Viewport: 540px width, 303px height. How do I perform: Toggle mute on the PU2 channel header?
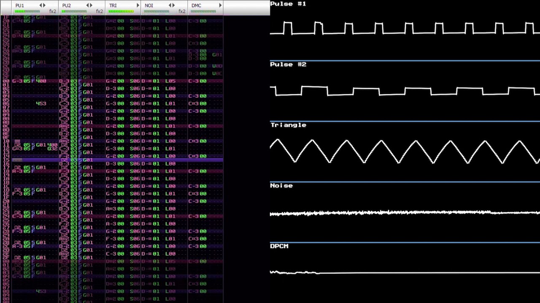[x=67, y=5]
